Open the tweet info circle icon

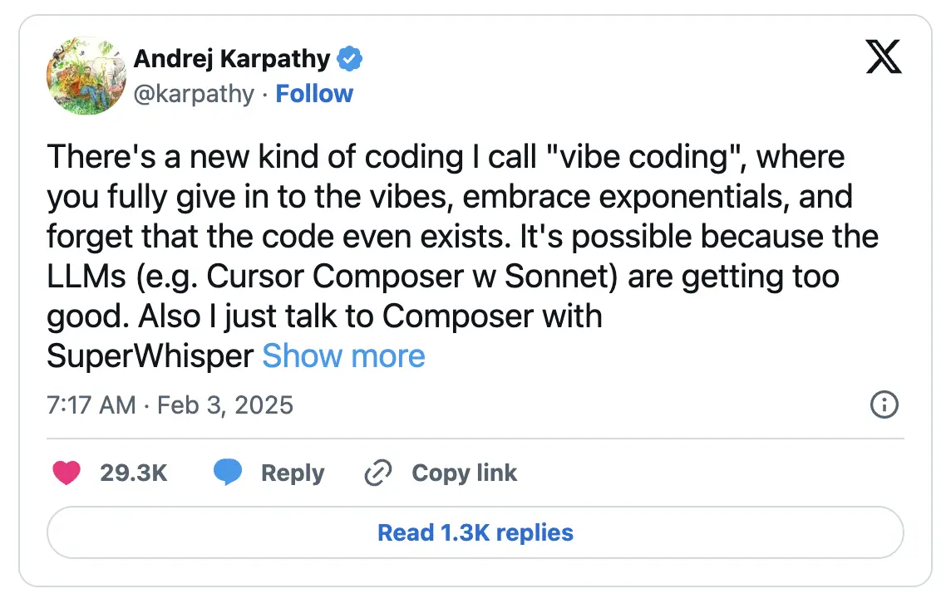[x=883, y=404]
